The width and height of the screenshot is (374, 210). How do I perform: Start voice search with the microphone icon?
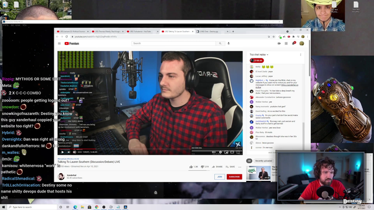(228, 43)
